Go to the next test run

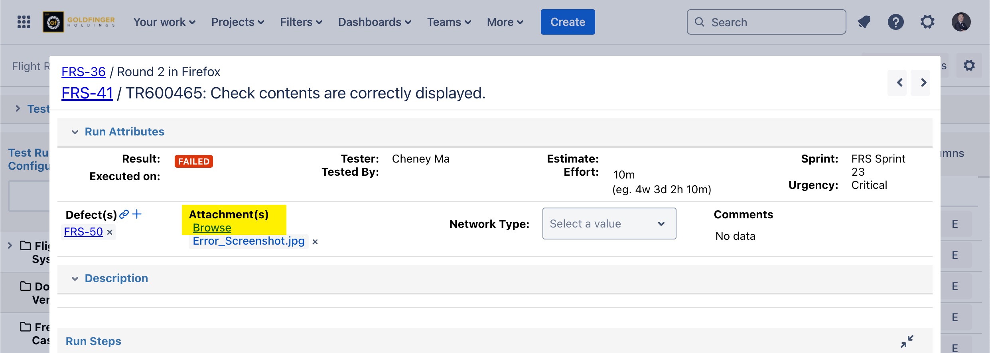coord(923,82)
